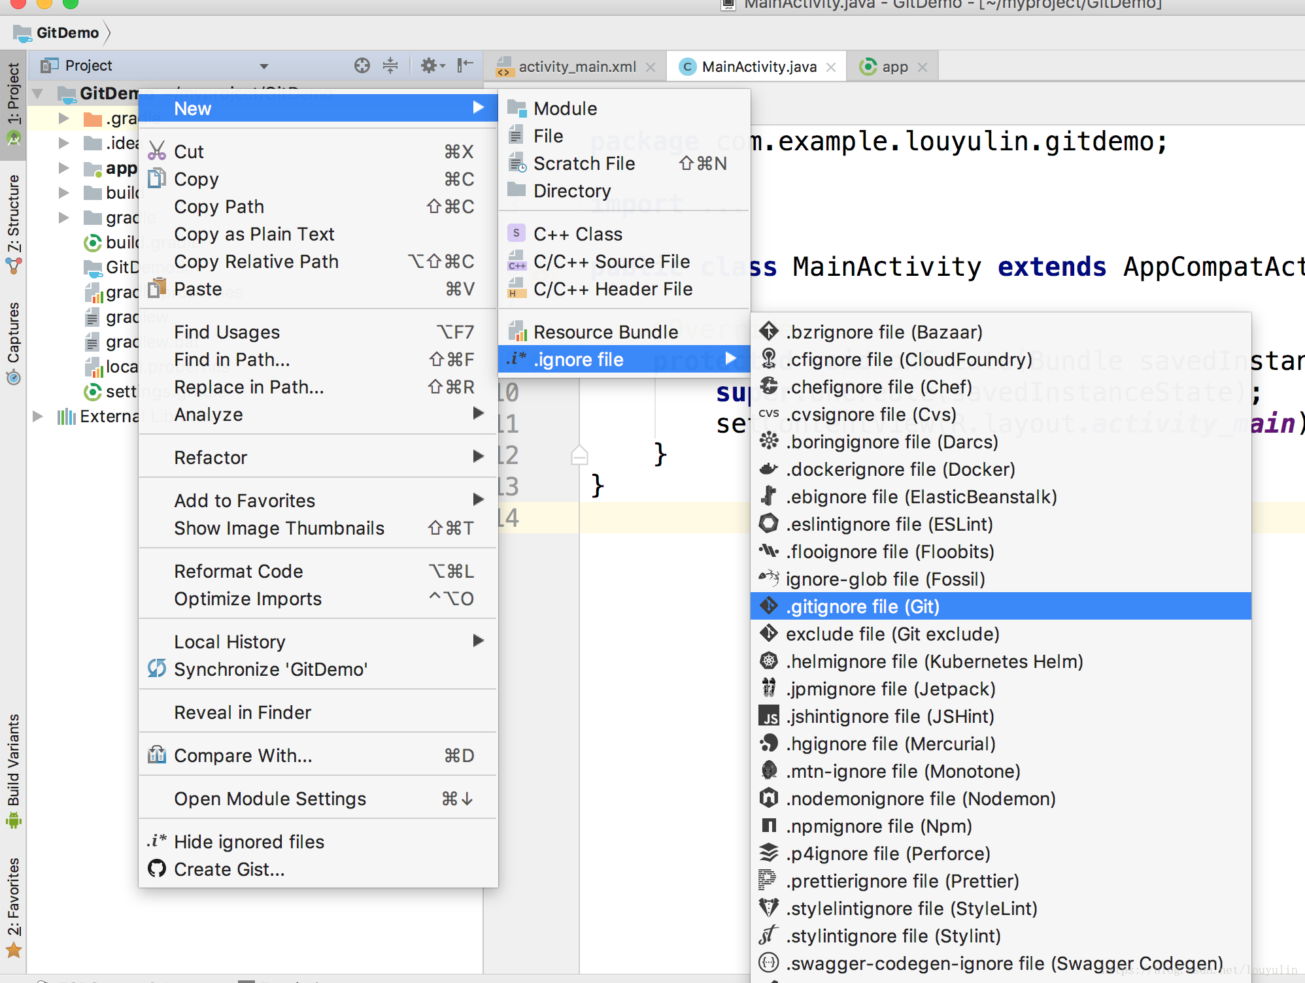The image size is (1305, 983).
Task: Click the ESLint hexagon icon
Action: (769, 524)
